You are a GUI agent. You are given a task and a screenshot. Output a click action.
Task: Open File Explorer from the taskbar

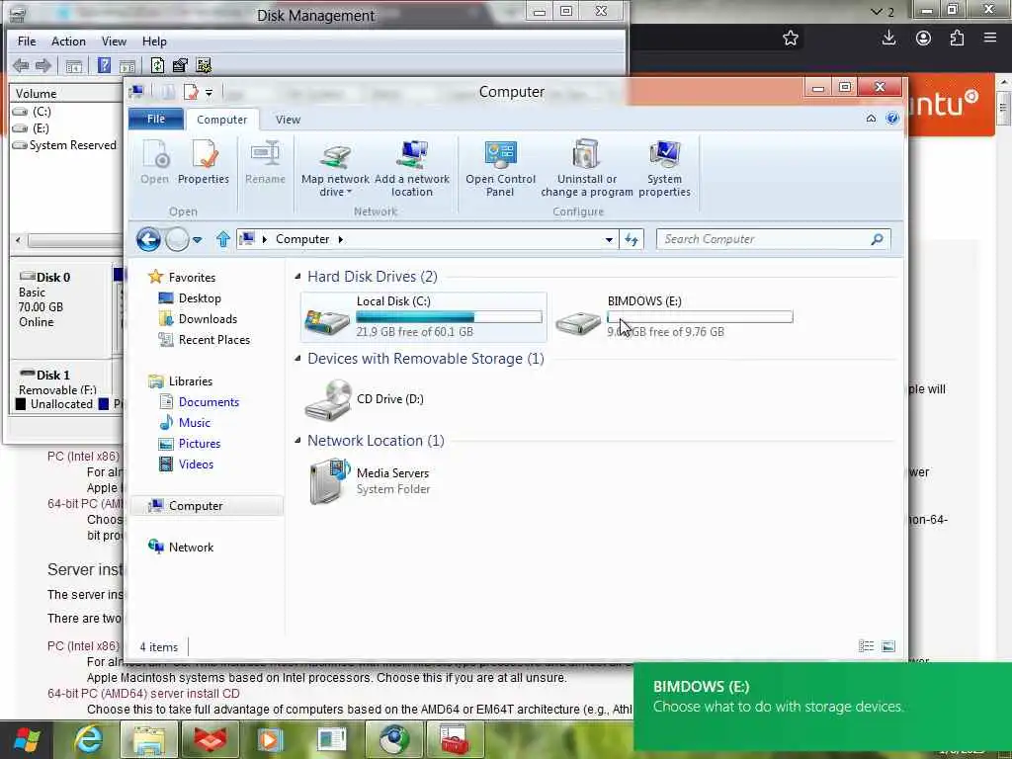[x=150, y=740]
